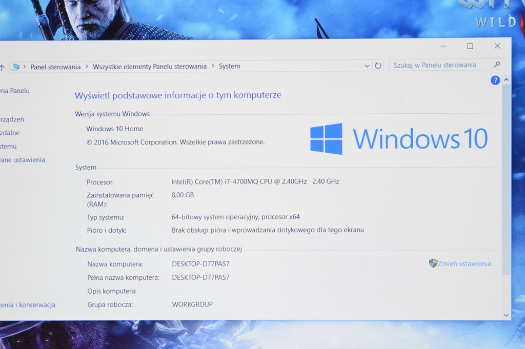Image resolution: width=525 pixels, height=349 pixels.
Task: Open address bar history dropdown
Action: coord(367,66)
